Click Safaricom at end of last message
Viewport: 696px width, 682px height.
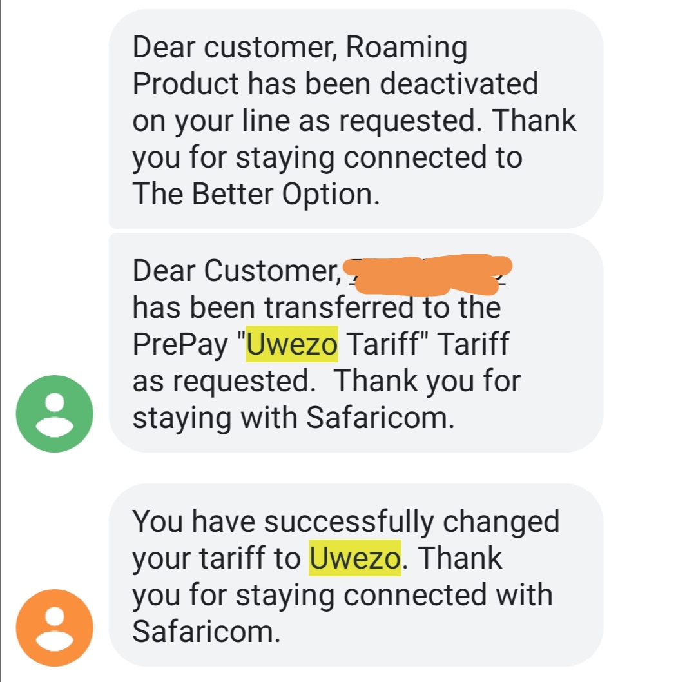pyautogui.click(x=206, y=632)
